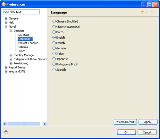
Task: Open the back history dropdown arrow
Action: point(147,12)
